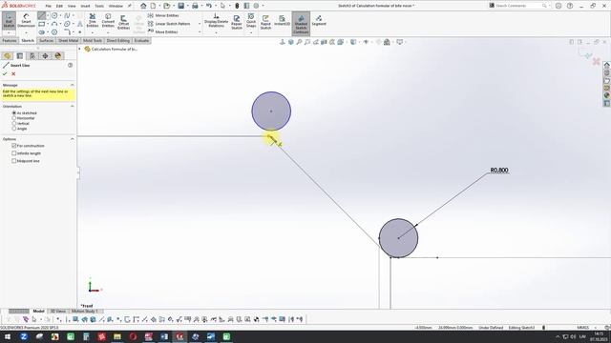
Task: Open the Tools menu
Action: [99, 6]
